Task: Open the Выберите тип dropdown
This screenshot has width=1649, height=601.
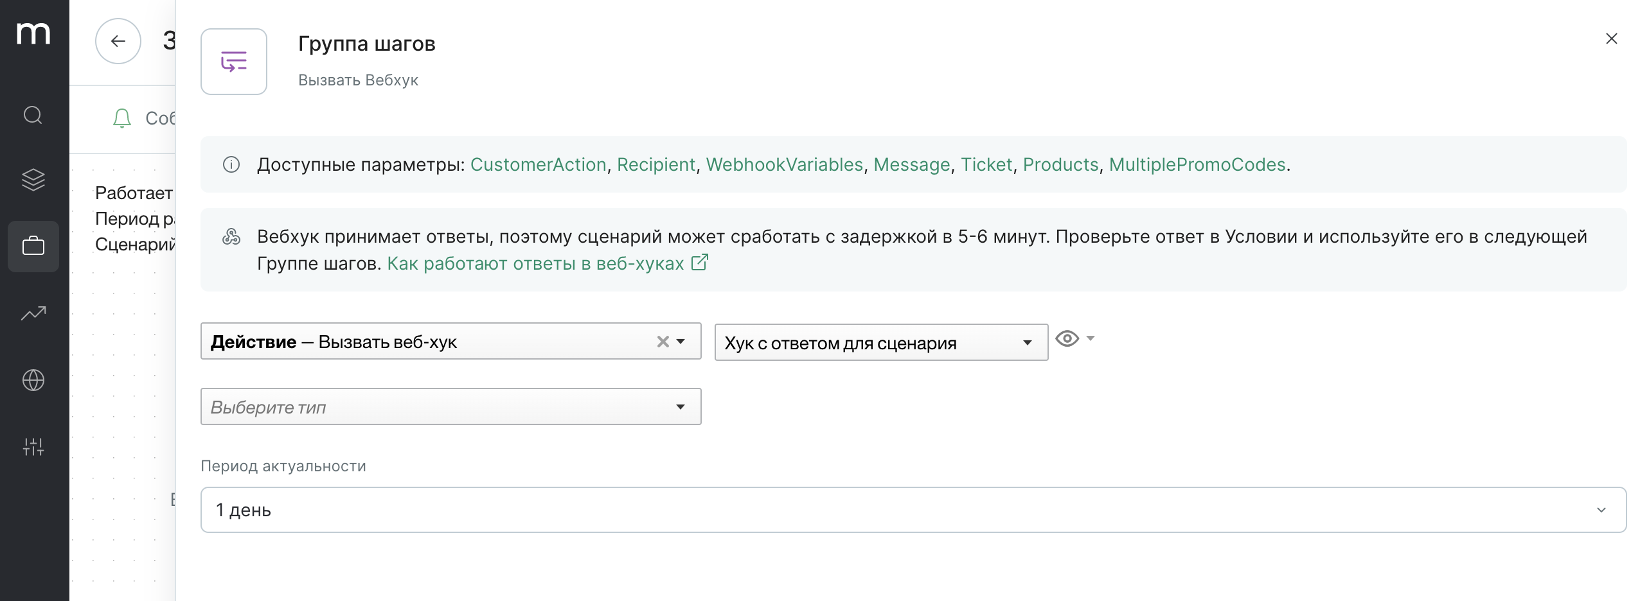Action: coord(451,406)
